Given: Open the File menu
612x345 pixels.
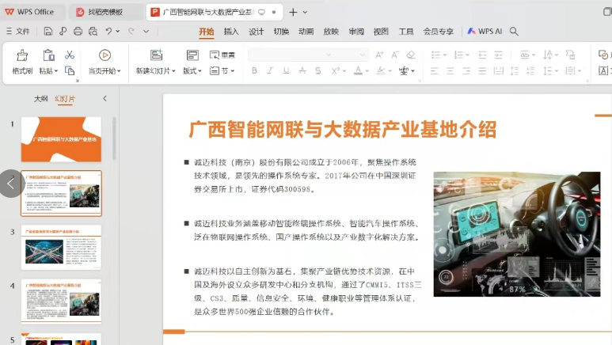Looking at the screenshot, I should 18,31.
